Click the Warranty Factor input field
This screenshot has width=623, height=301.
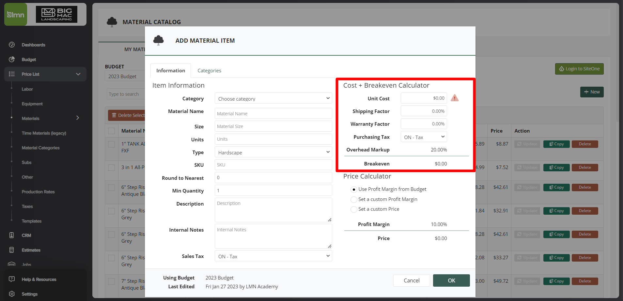[424, 124]
